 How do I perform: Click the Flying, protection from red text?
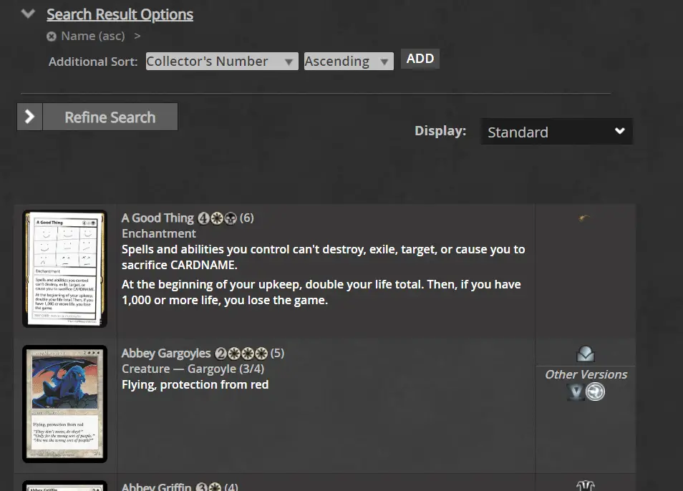[x=195, y=385]
